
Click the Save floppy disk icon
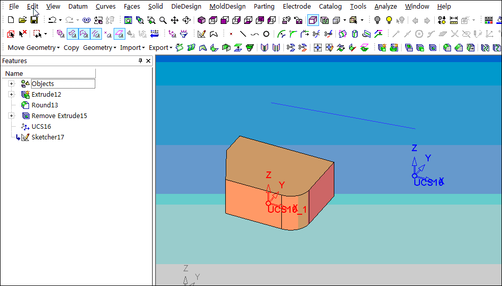click(34, 20)
